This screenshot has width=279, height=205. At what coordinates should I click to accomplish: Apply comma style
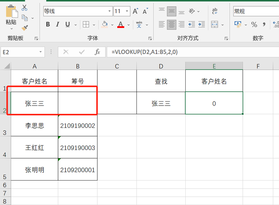[264, 24]
